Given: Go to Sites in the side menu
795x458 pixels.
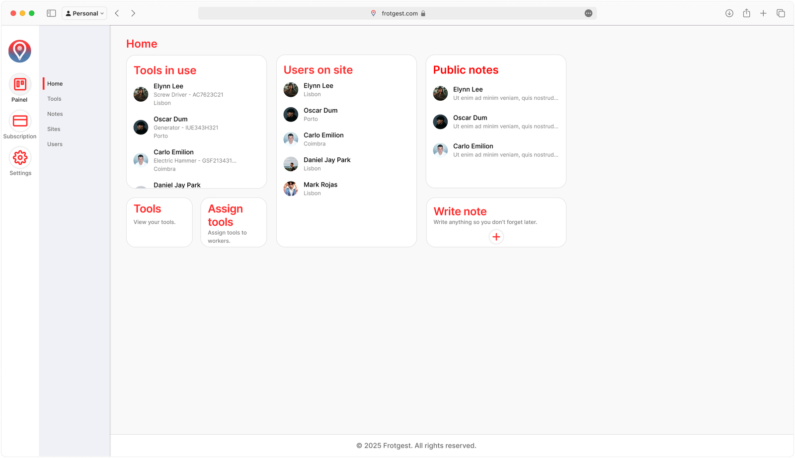Looking at the screenshot, I should (x=54, y=129).
